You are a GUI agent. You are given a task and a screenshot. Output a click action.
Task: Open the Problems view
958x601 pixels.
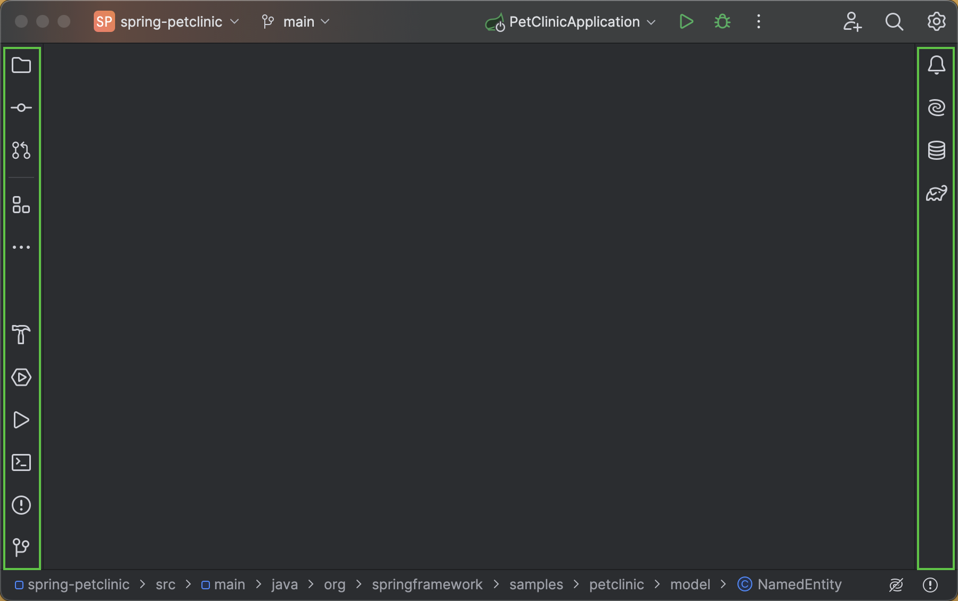click(x=21, y=505)
